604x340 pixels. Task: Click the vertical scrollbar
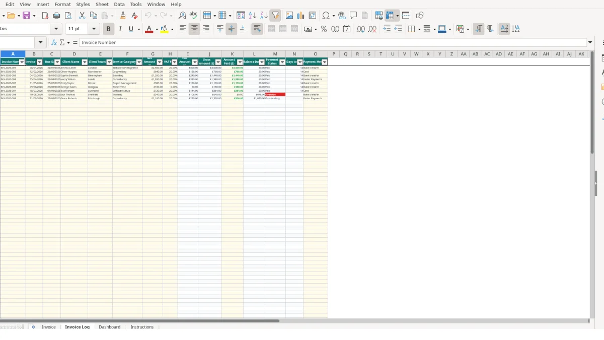(592, 102)
